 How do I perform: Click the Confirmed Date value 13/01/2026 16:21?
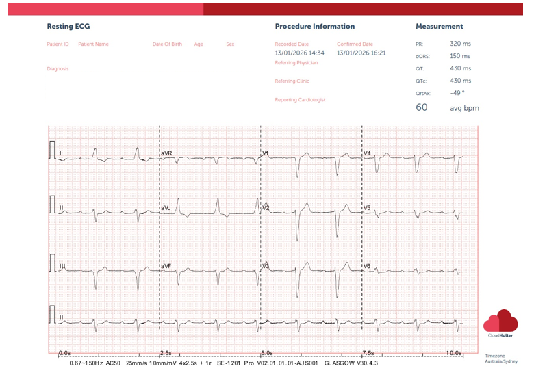point(361,53)
